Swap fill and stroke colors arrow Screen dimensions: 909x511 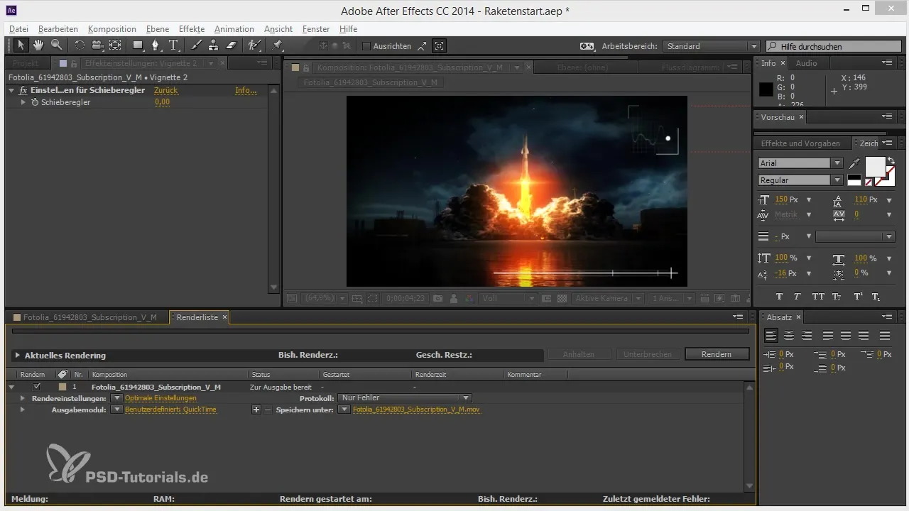pyautogui.click(x=891, y=160)
